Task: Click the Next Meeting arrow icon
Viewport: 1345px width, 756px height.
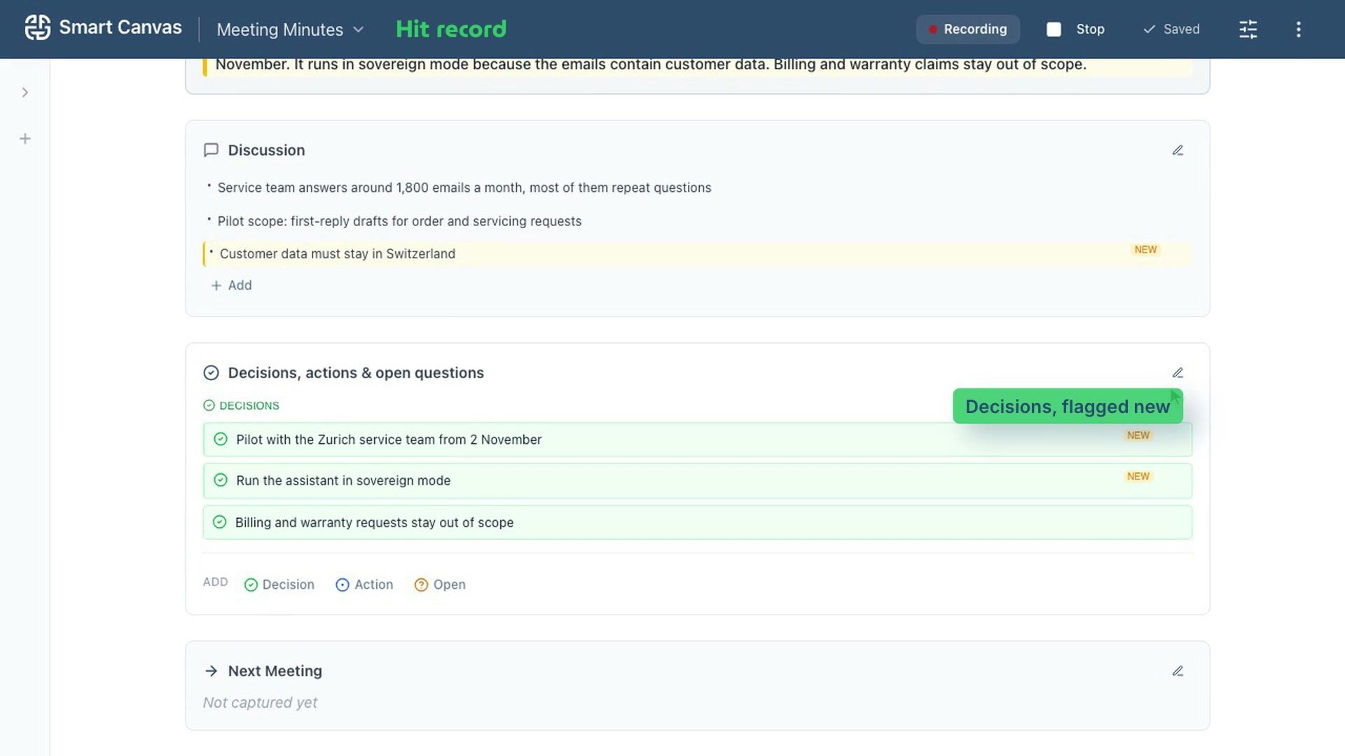Action: point(211,671)
